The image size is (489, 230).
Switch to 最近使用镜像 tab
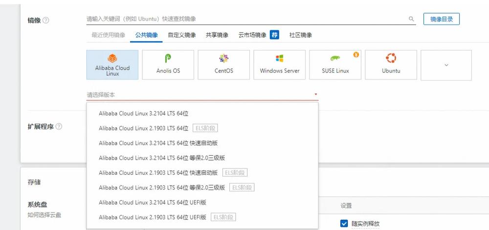coord(108,35)
